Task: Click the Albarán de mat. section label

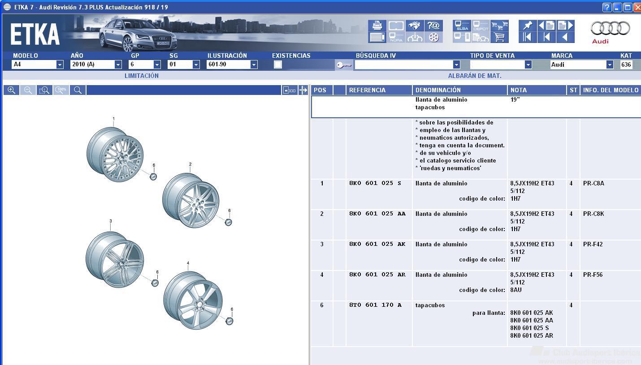Action: coord(475,76)
